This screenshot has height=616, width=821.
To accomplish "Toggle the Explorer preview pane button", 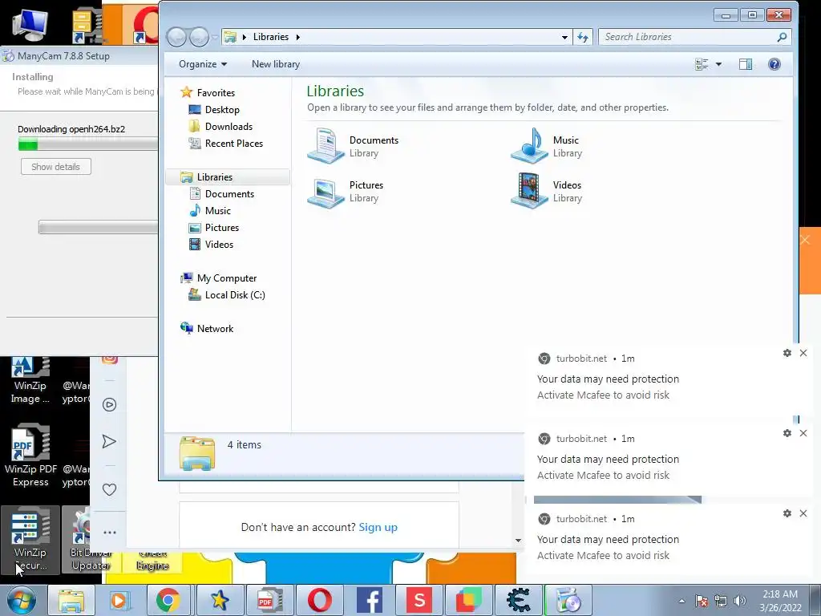I will click(x=746, y=64).
